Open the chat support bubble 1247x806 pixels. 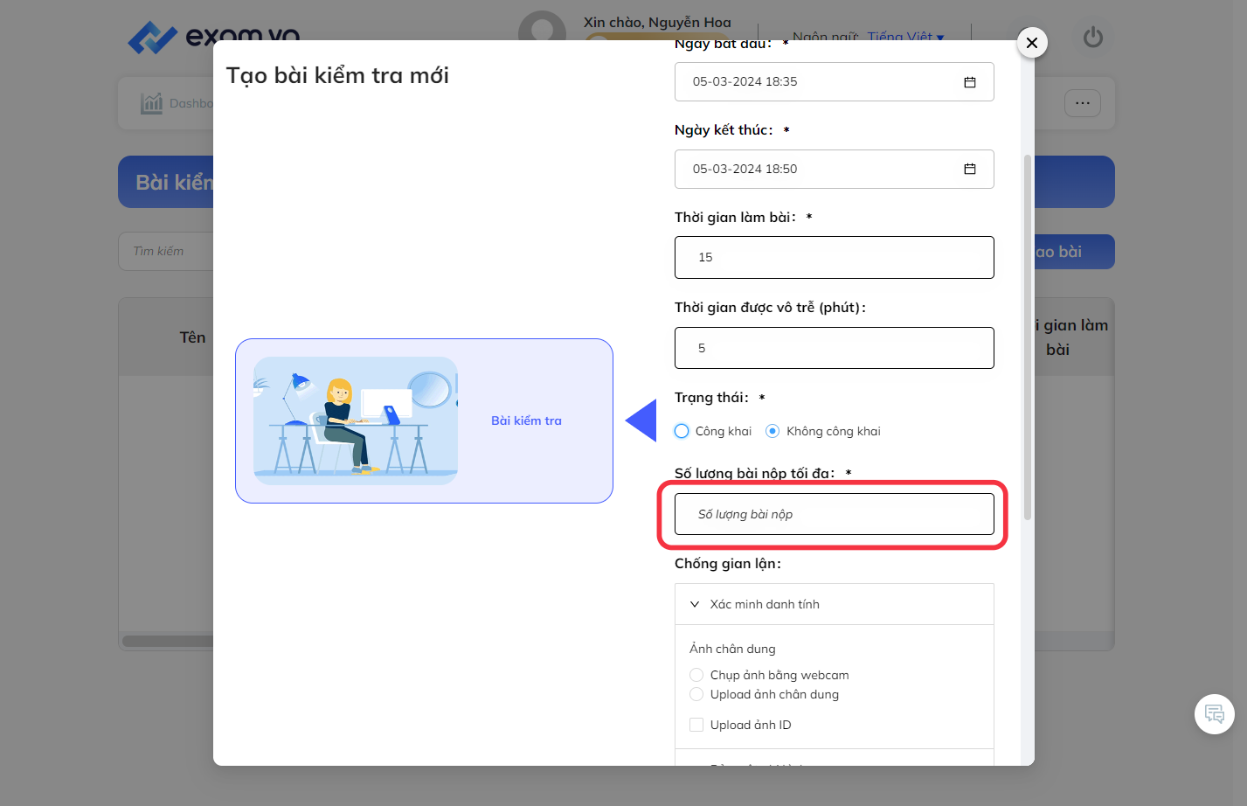(x=1215, y=714)
